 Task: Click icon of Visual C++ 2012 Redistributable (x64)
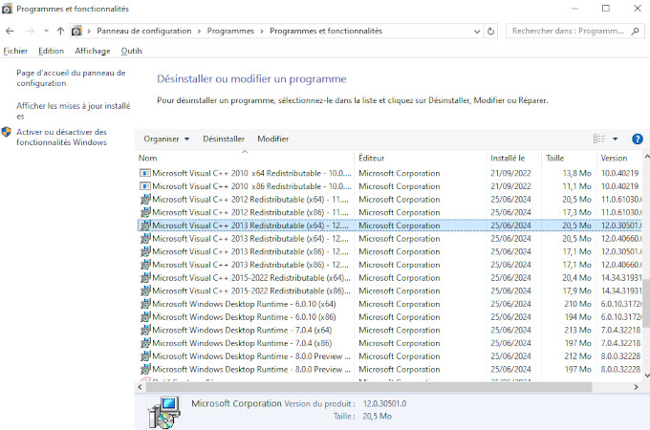pyautogui.click(x=145, y=200)
